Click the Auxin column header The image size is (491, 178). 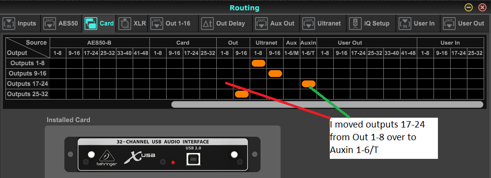click(308, 43)
